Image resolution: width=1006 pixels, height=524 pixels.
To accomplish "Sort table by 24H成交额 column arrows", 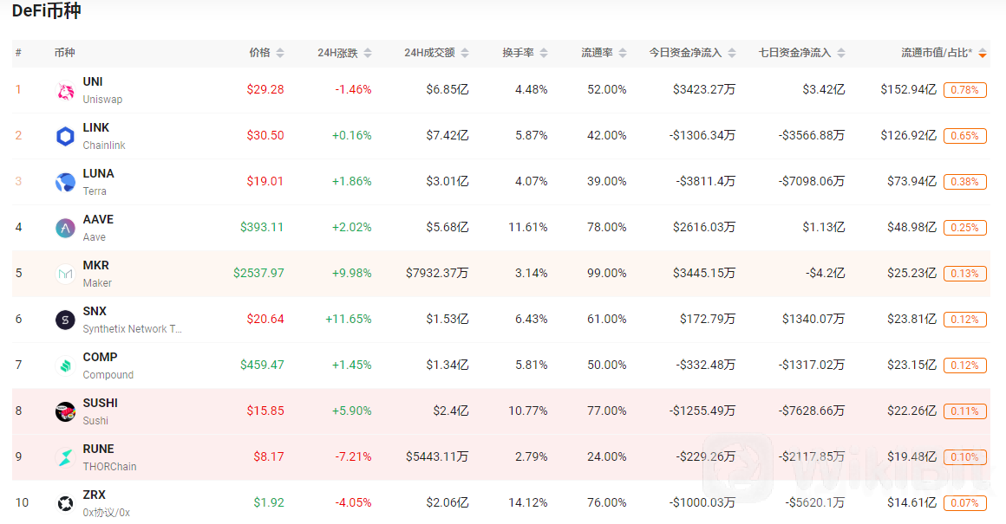I will click(x=465, y=53).
